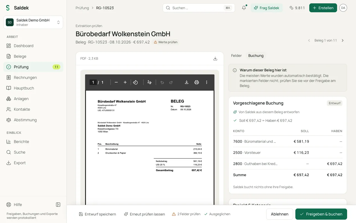
Task: Go to the previous Beleg
Action: (309, 40)
